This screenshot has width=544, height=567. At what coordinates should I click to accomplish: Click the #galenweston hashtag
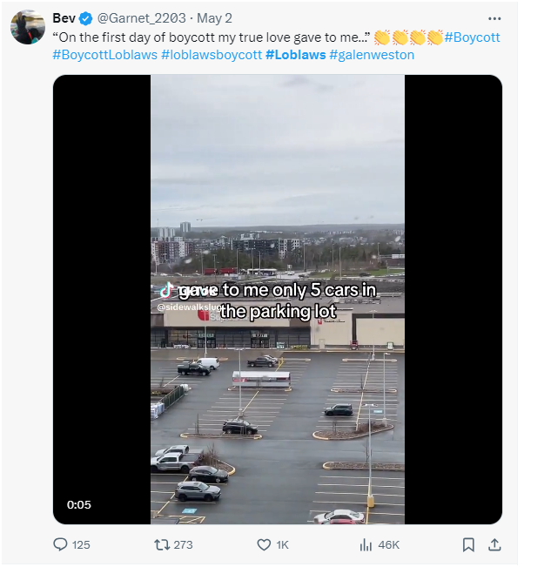[x=372, y=55]
